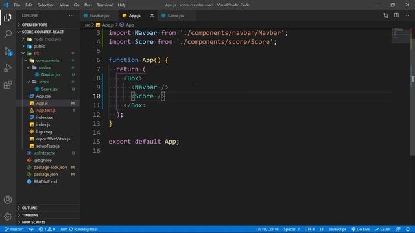The height and width of the screenshot is (233, 415).
Task: Click the editor minimap
Action: (x=401, y=35)
